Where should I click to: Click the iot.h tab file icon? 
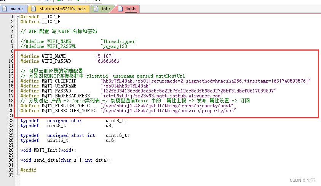[121, 9]
